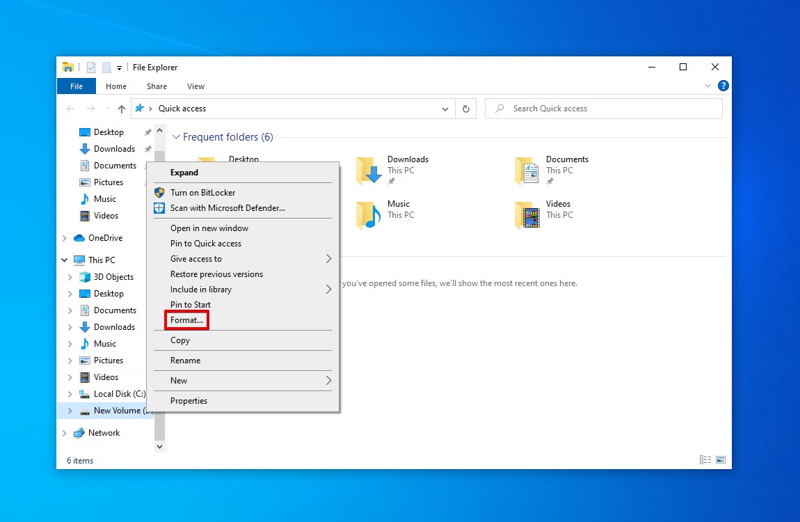The height and width of the screenshot is (522, 800).
Task: Click the Quick access star icon in address bar
Action: 138,108
